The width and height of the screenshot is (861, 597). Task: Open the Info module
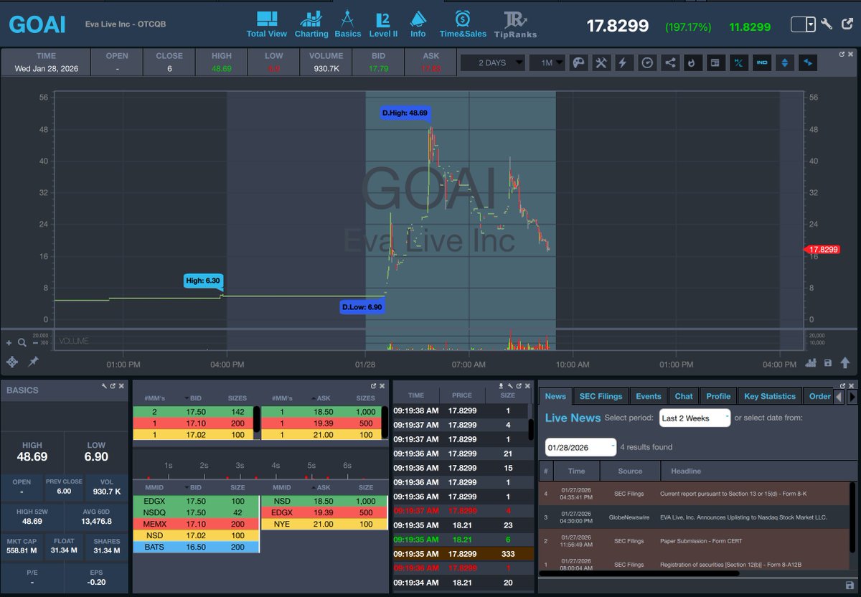[418, 24]
